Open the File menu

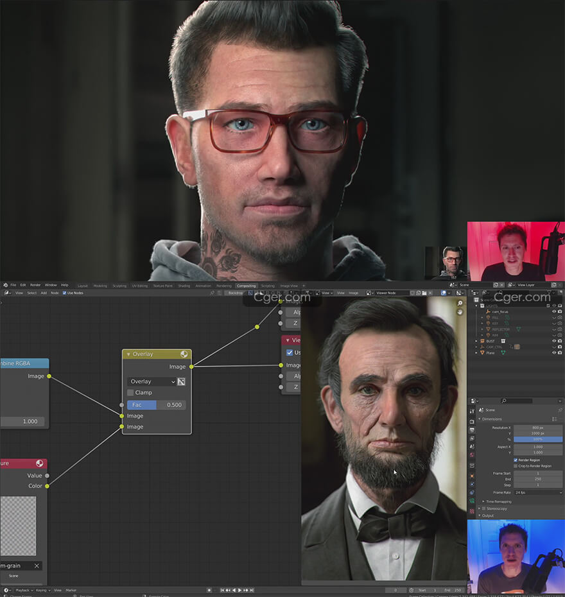pos(13,285)
